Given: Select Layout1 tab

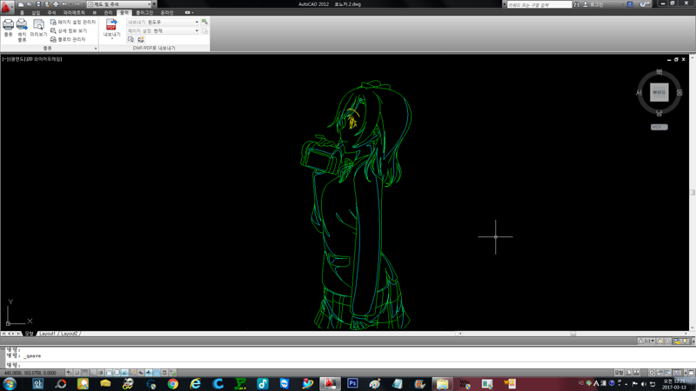Looking at the screenshot, I should point(47,334).
